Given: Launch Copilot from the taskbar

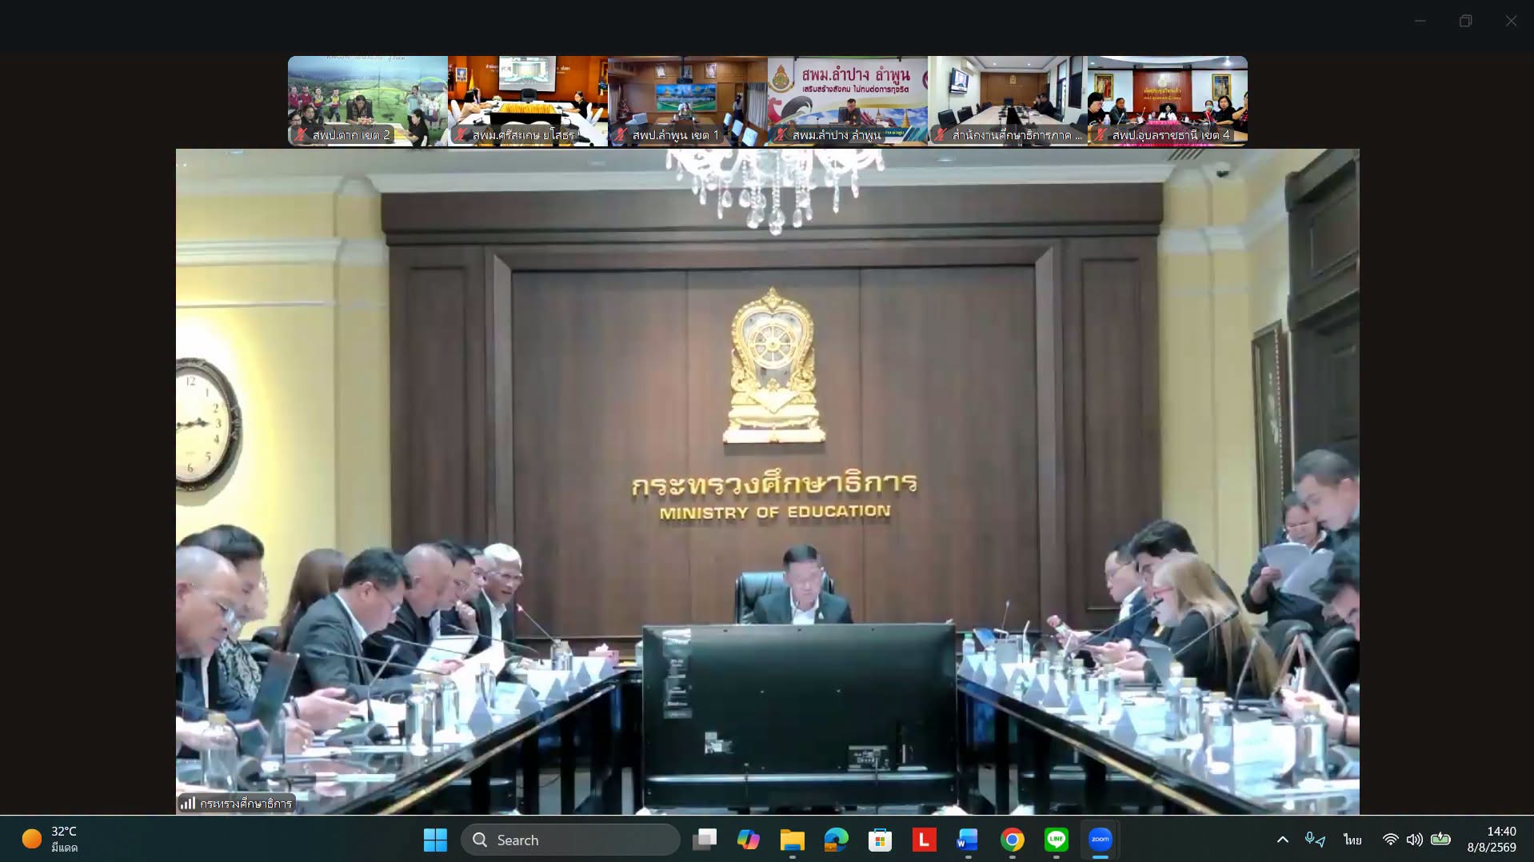Looking at the screenshot, I should pyautogui.click(x=749, y=840).
